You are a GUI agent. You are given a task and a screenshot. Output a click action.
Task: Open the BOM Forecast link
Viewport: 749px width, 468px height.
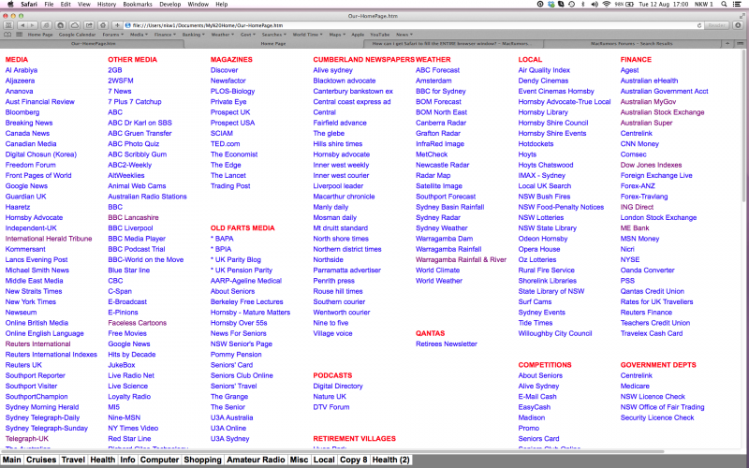[x=438, y=102]
